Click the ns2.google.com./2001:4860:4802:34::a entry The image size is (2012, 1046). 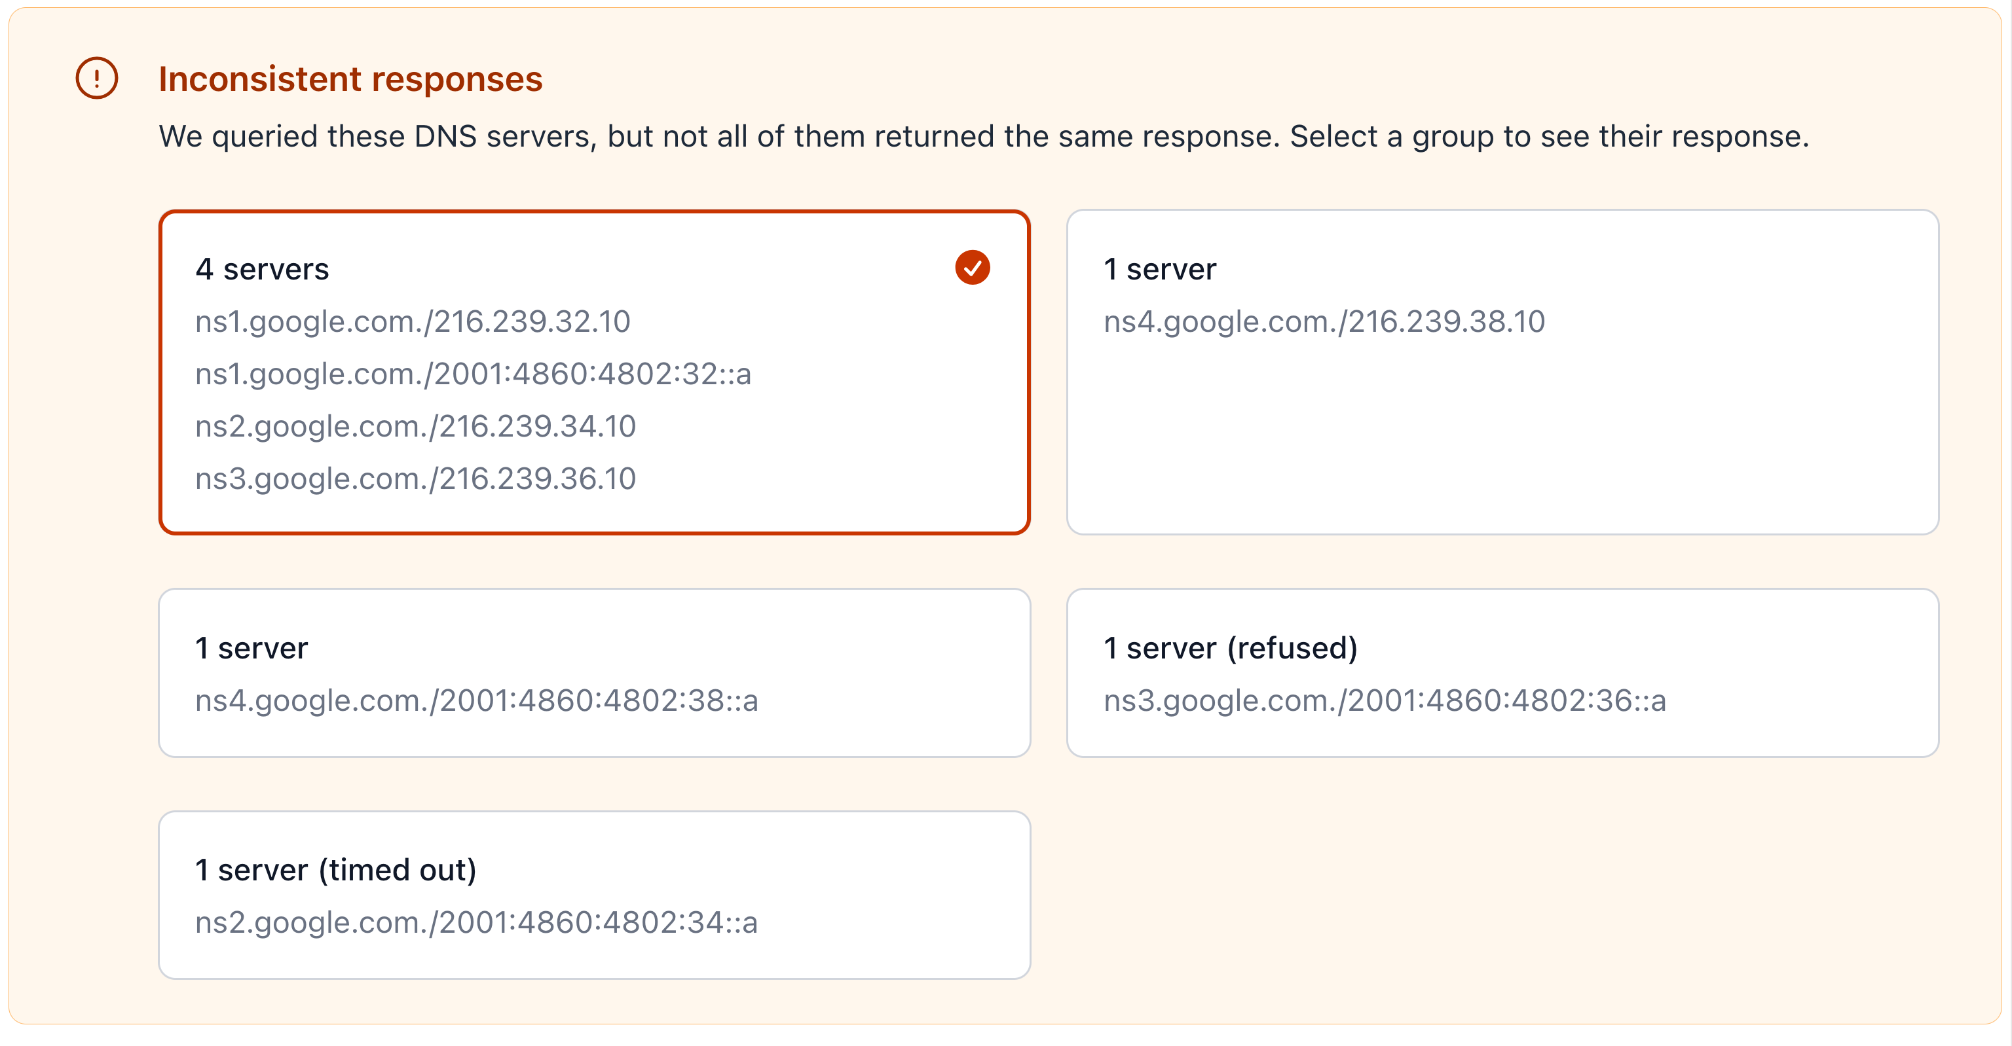pos(476,922)
